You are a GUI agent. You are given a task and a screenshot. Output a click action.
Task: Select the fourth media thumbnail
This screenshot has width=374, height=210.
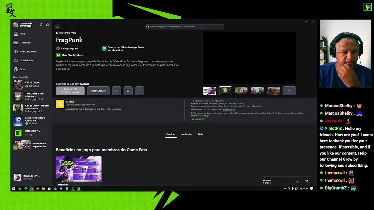pyautogui.click(x=257, y=91)
